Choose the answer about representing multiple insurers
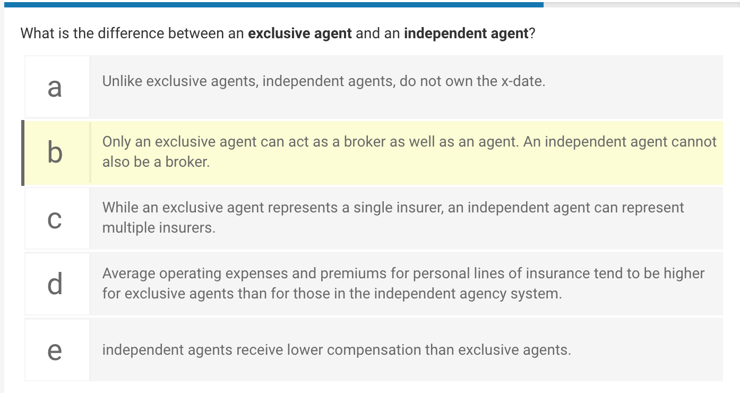This screenshot has width=740, height=393. (372, 218)
